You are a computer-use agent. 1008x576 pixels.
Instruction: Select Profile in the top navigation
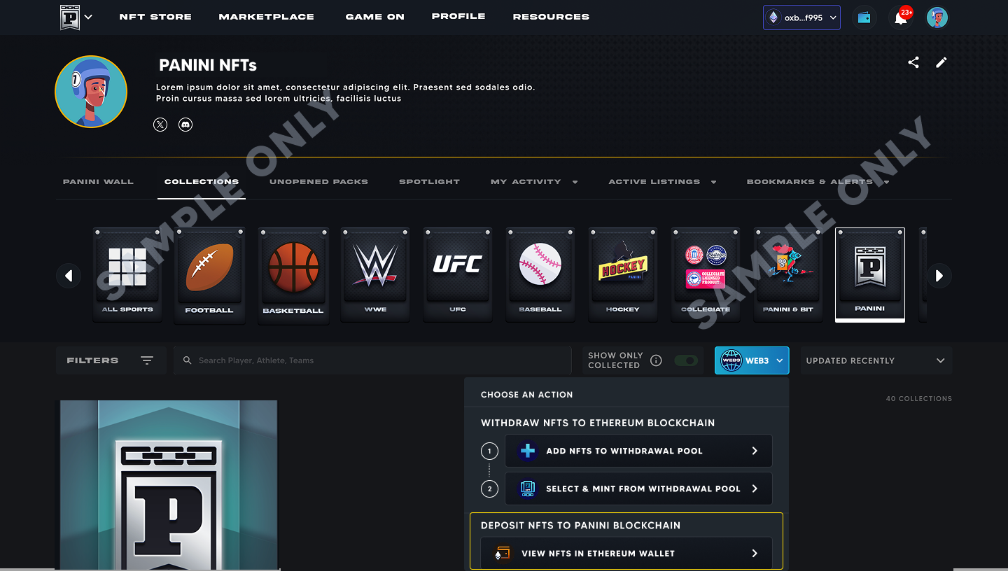pyautogui.click(x=458, y=16)
